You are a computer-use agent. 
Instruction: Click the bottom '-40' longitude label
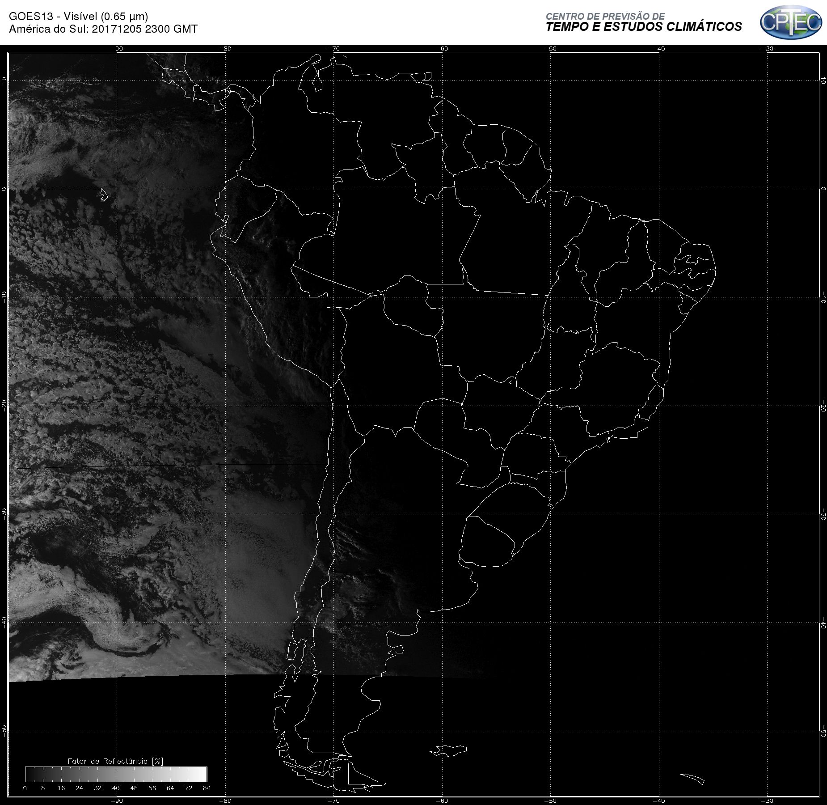click(659, 801)
